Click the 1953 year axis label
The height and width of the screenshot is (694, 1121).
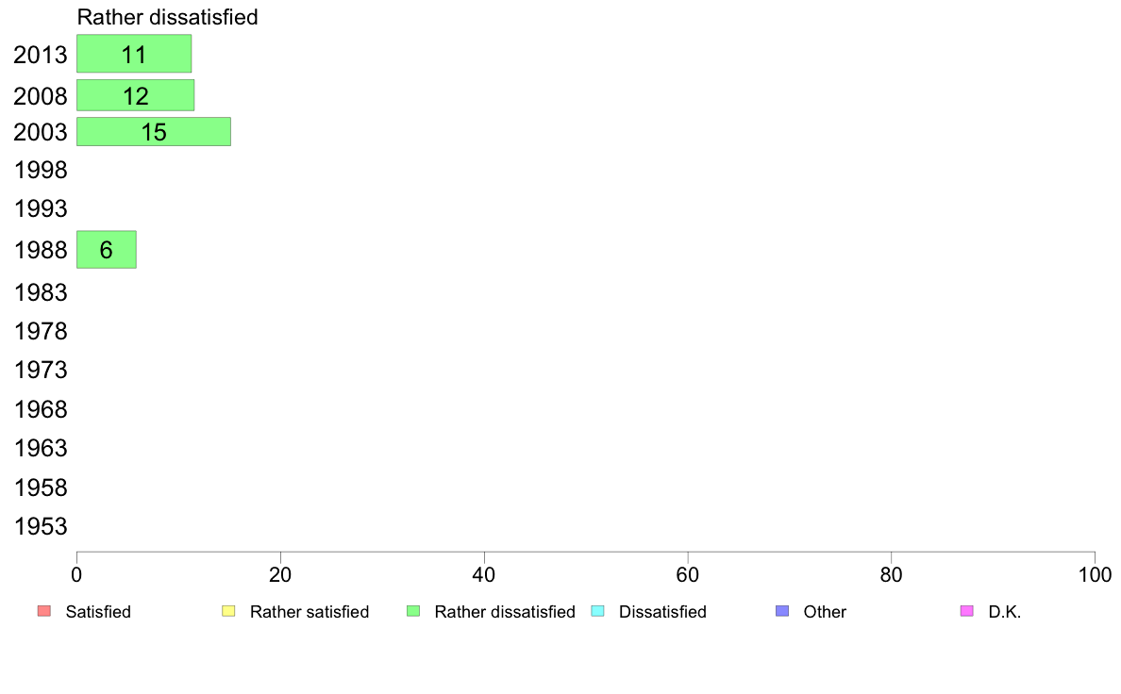click(x=40, y=527)
